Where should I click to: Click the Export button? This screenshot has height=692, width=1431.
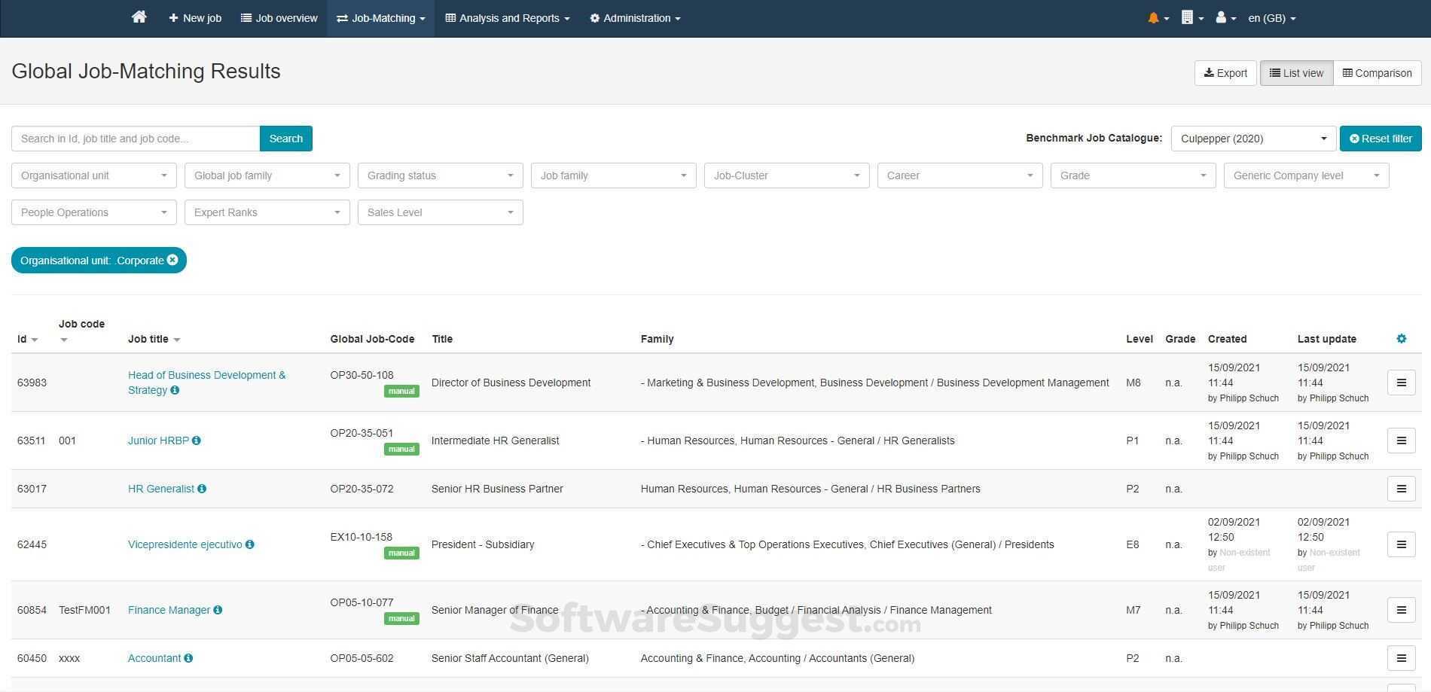pyautogui.click(x=1225, y=72)
